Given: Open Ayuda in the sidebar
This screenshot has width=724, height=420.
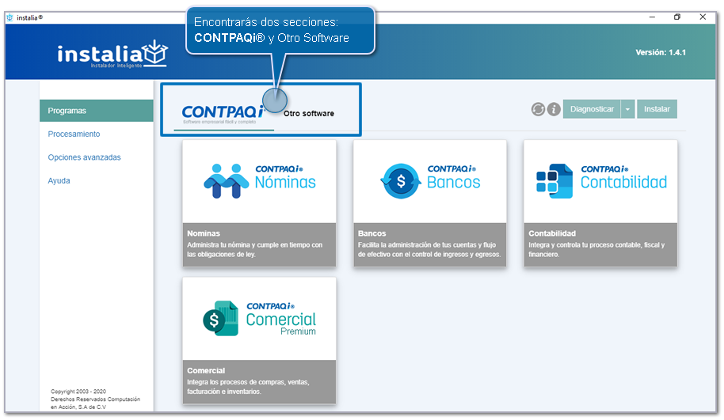Looking at the screenshot, I should [x=59, y=180].
